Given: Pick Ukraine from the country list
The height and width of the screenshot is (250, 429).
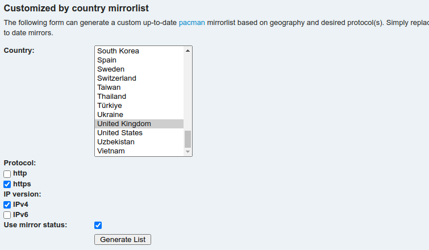Looking at the screenshot, I should (x=110, y=115).
